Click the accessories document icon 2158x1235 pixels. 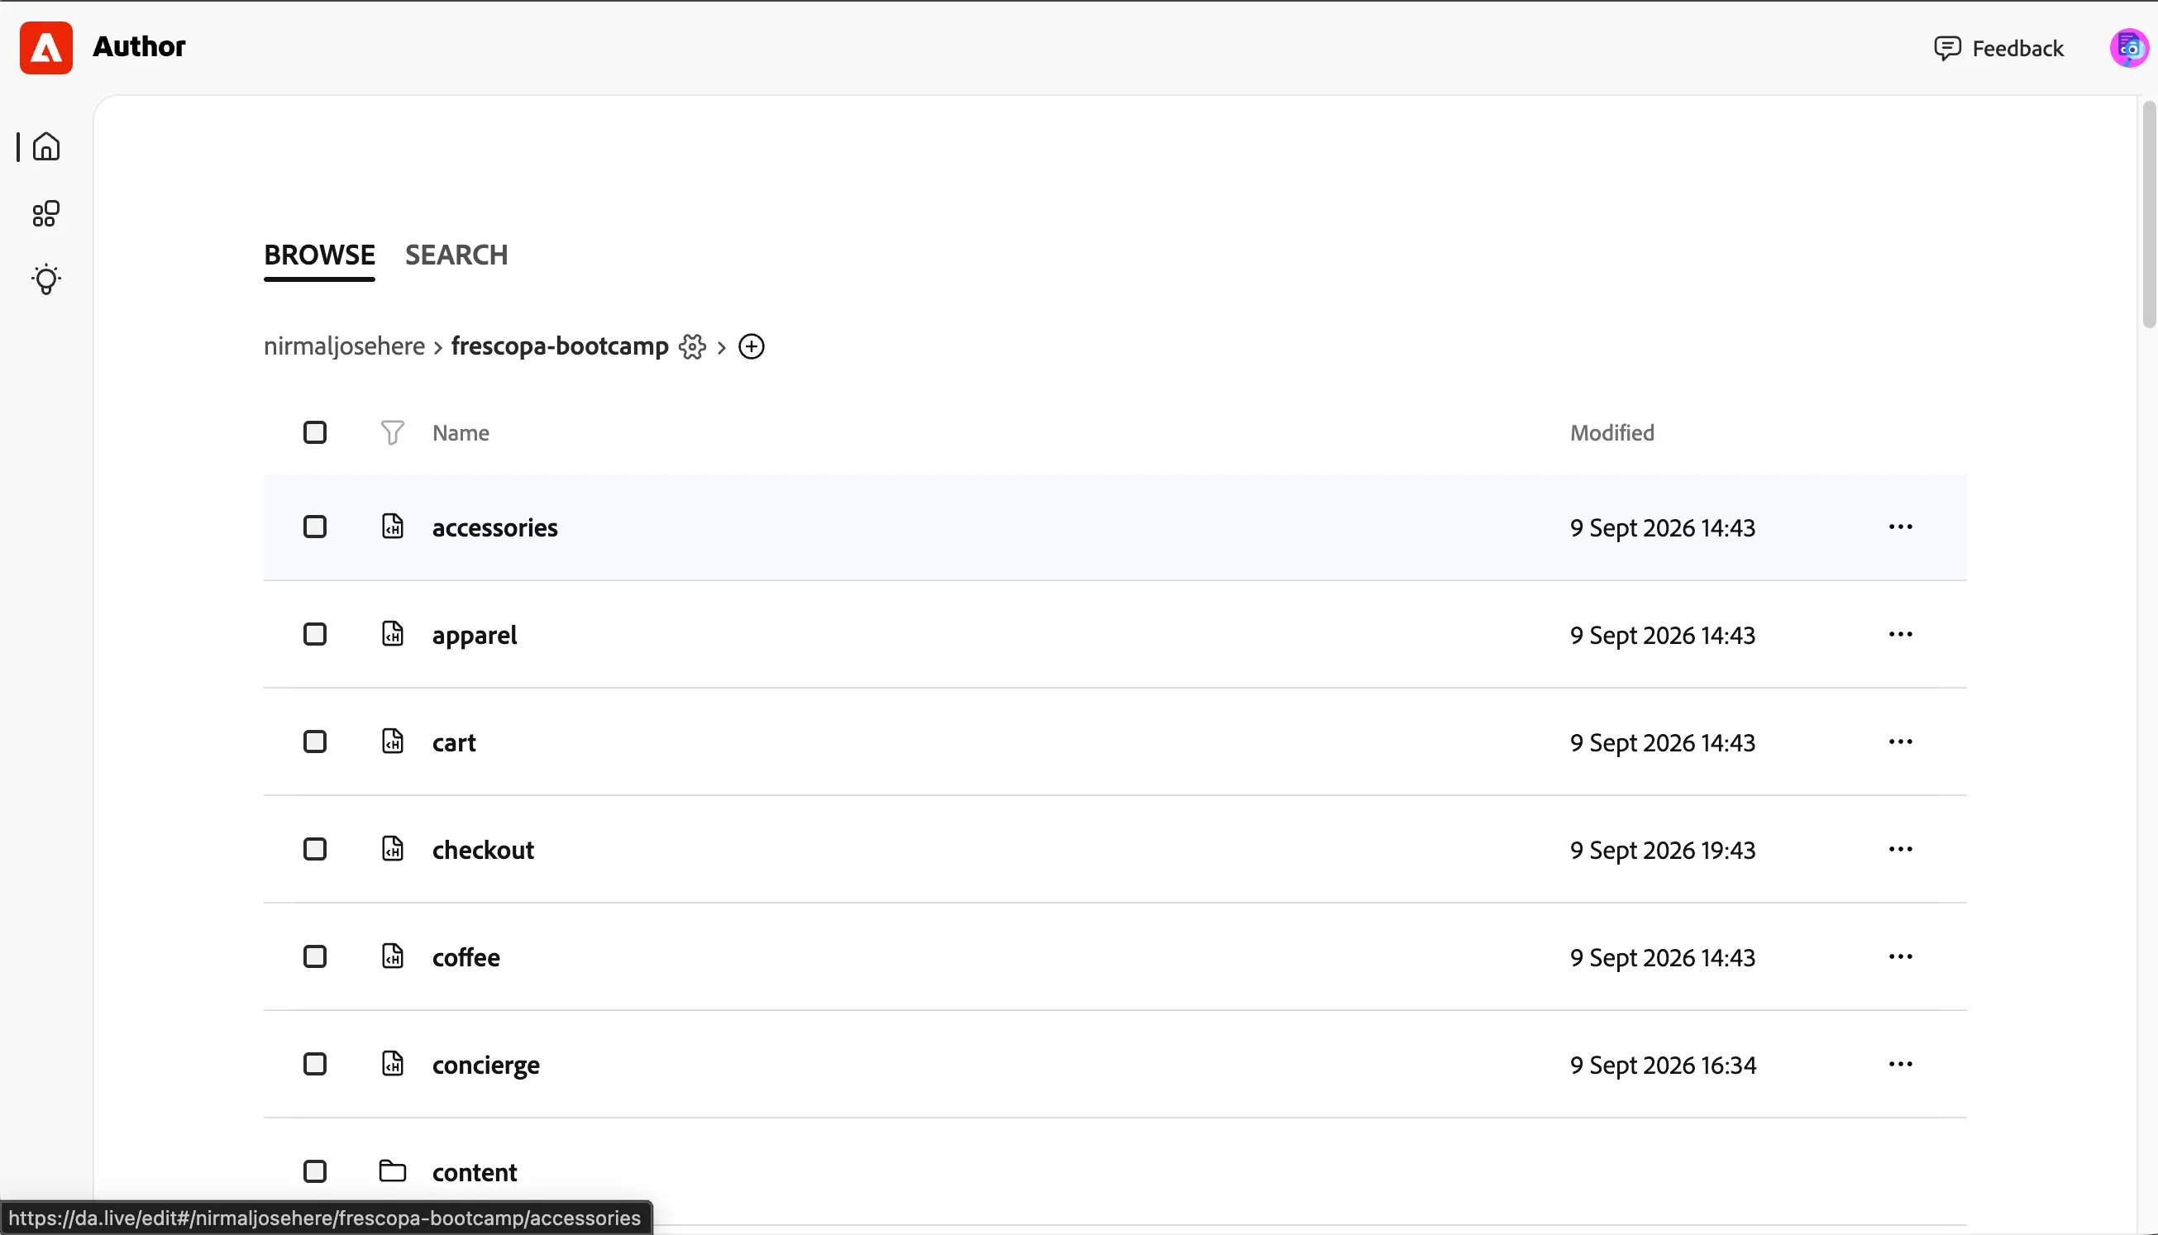392,527
